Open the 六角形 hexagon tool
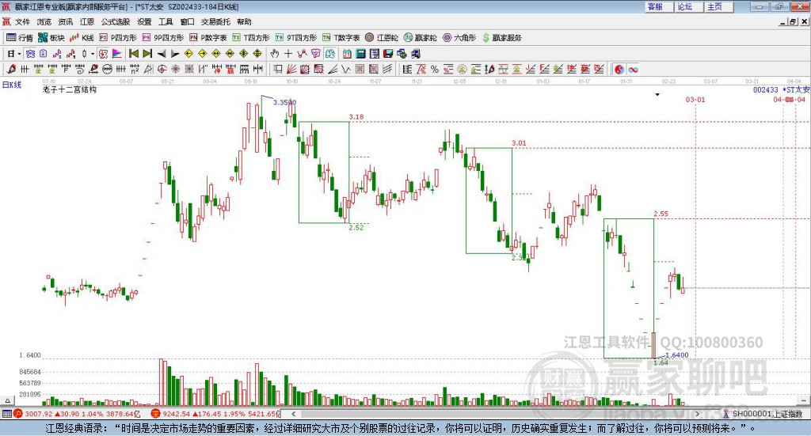Image resolution: width=811 pixels, height=436 pixels. point(459,38)
